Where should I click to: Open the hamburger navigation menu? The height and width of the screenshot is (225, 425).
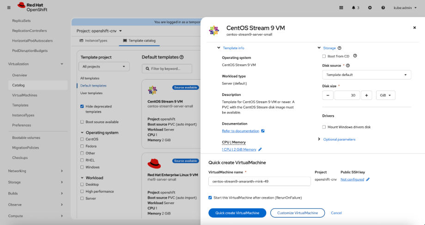tap(9, 7)
